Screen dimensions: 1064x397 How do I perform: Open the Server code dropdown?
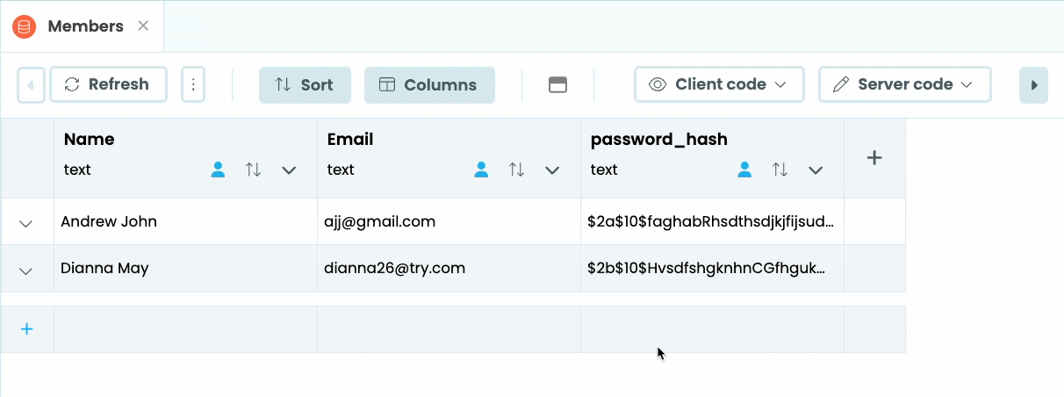click(904, 84)
